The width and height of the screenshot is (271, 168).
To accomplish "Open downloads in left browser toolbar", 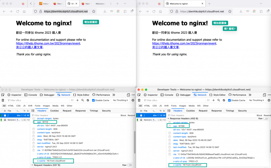I will [x=105, y=11].
